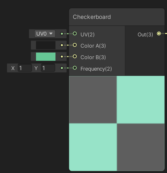The image size is (167, 173).
Task: Click the Out(3) label text
Action: coord(145,34)
